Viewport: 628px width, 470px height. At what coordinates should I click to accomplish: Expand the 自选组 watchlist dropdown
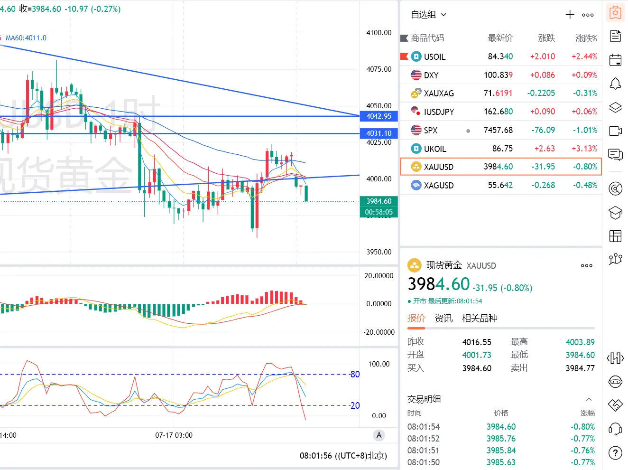click(429, 15)
